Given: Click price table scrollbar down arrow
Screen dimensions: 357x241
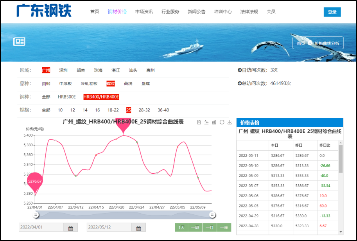Looking at the screenshot, I should click(341, 232).
